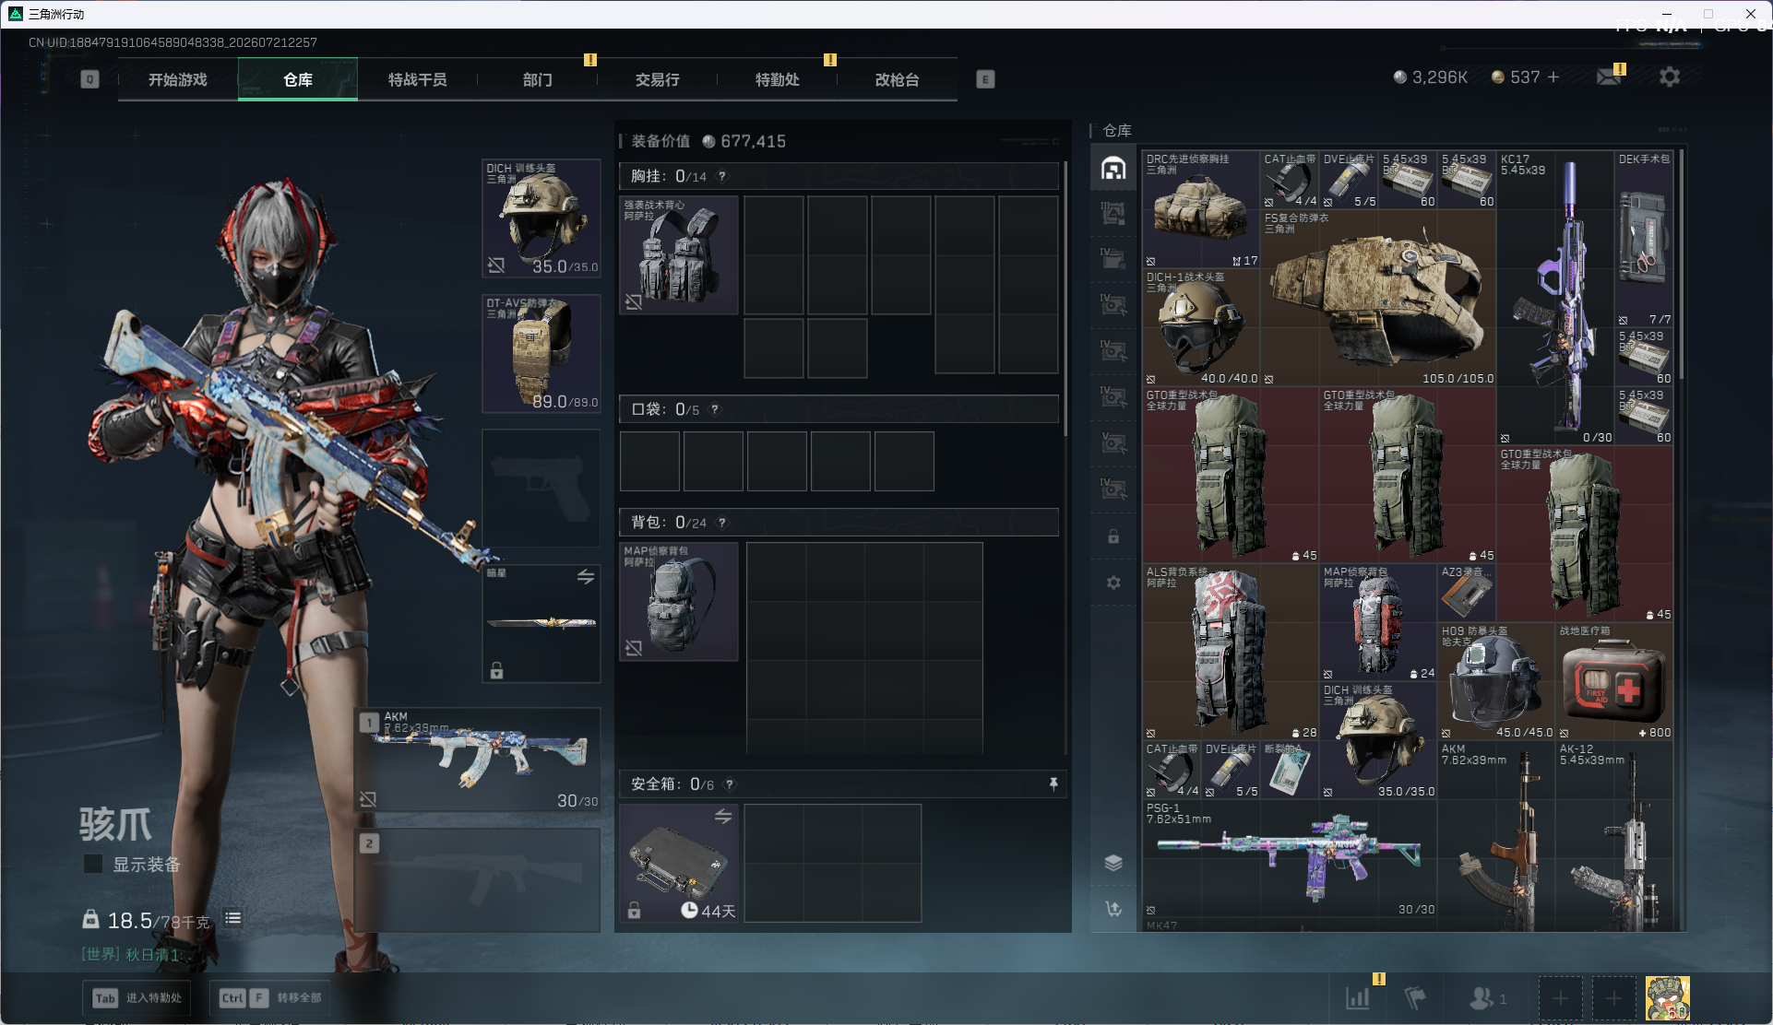Screen dimensions: 1773x1025
Task: Click the stacked layers icon in warehouse sidebar
Action: click(1113, 863)
